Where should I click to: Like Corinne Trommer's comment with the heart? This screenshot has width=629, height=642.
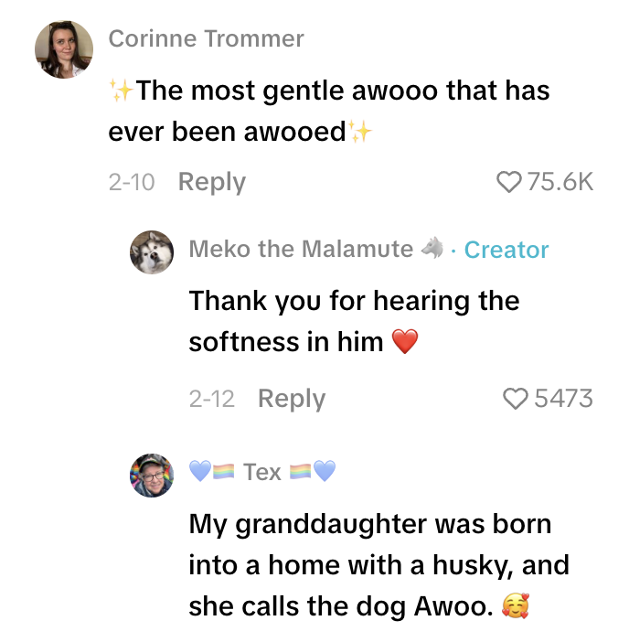click(x=508, y=182)
